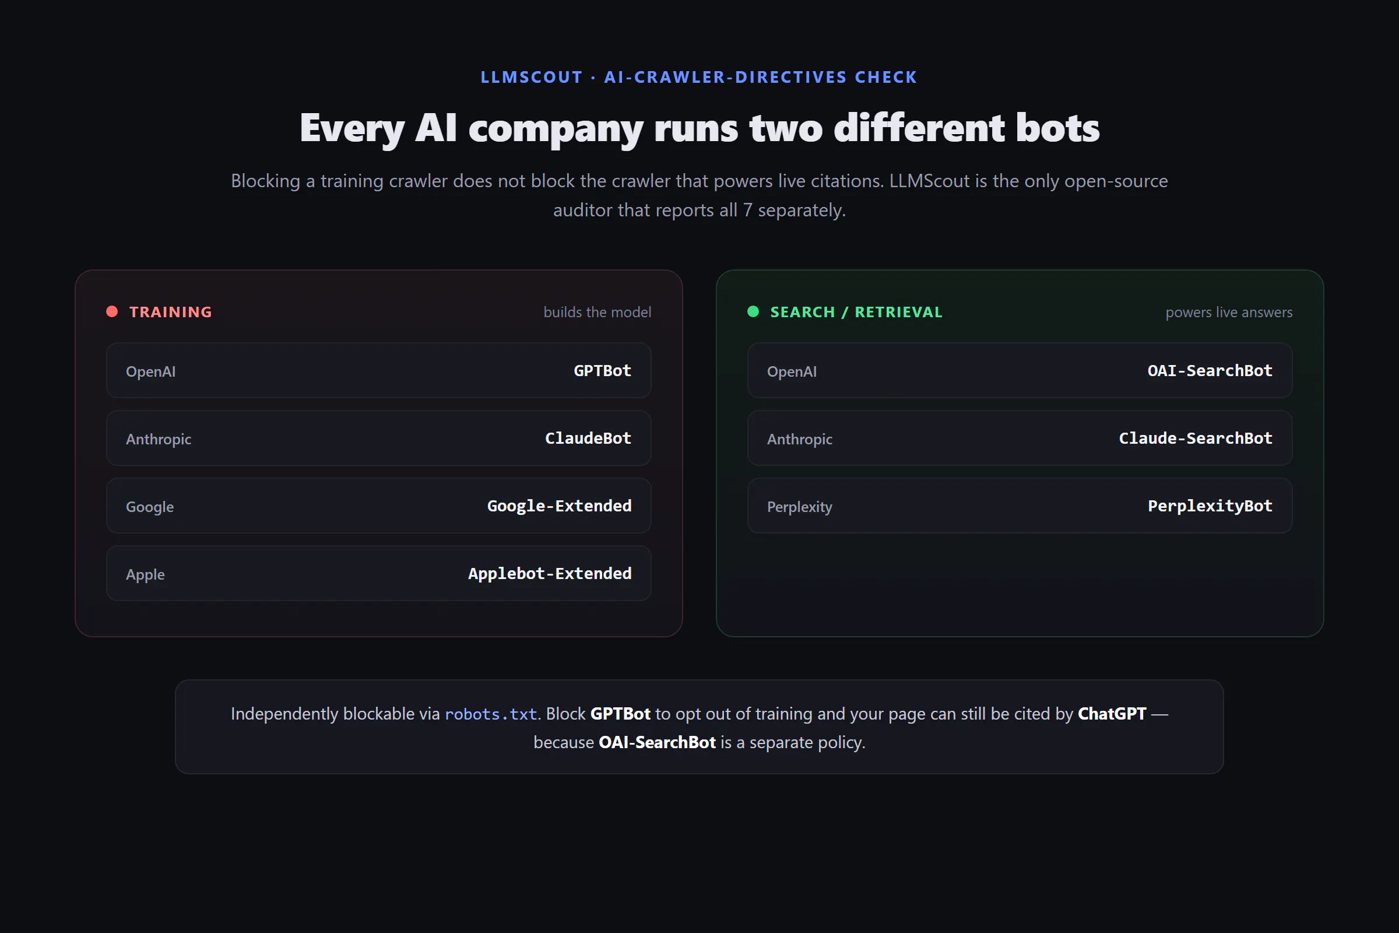Click the GPTBot name in the Training card
Screen dimensions: 1399x933
pyautogui.click(x=603, y=371)
